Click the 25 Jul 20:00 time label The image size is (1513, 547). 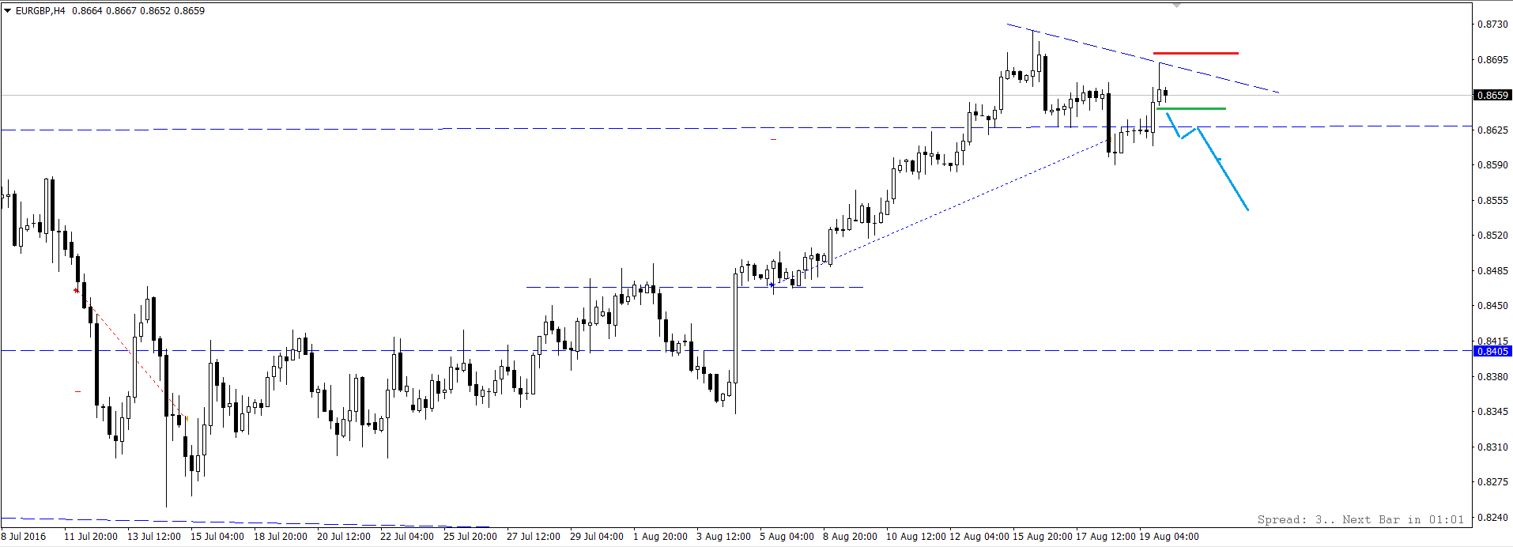coord(470,537)
